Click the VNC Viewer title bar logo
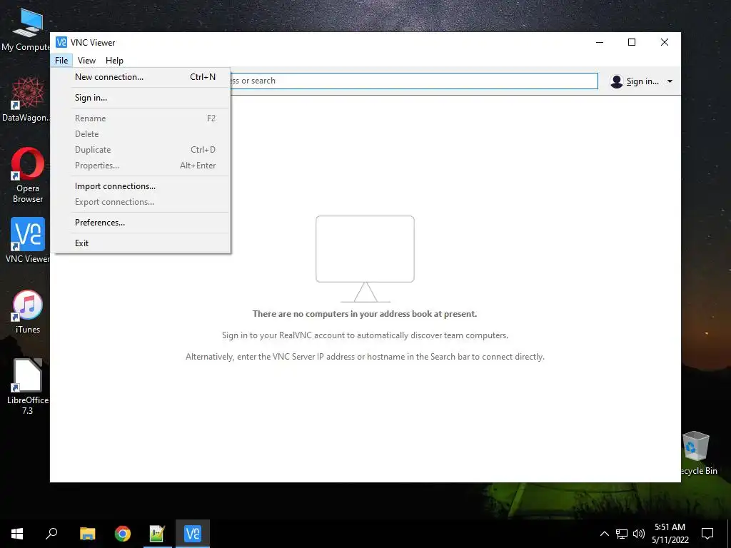Viewport: 731px width, 548px height. (61, 42)
